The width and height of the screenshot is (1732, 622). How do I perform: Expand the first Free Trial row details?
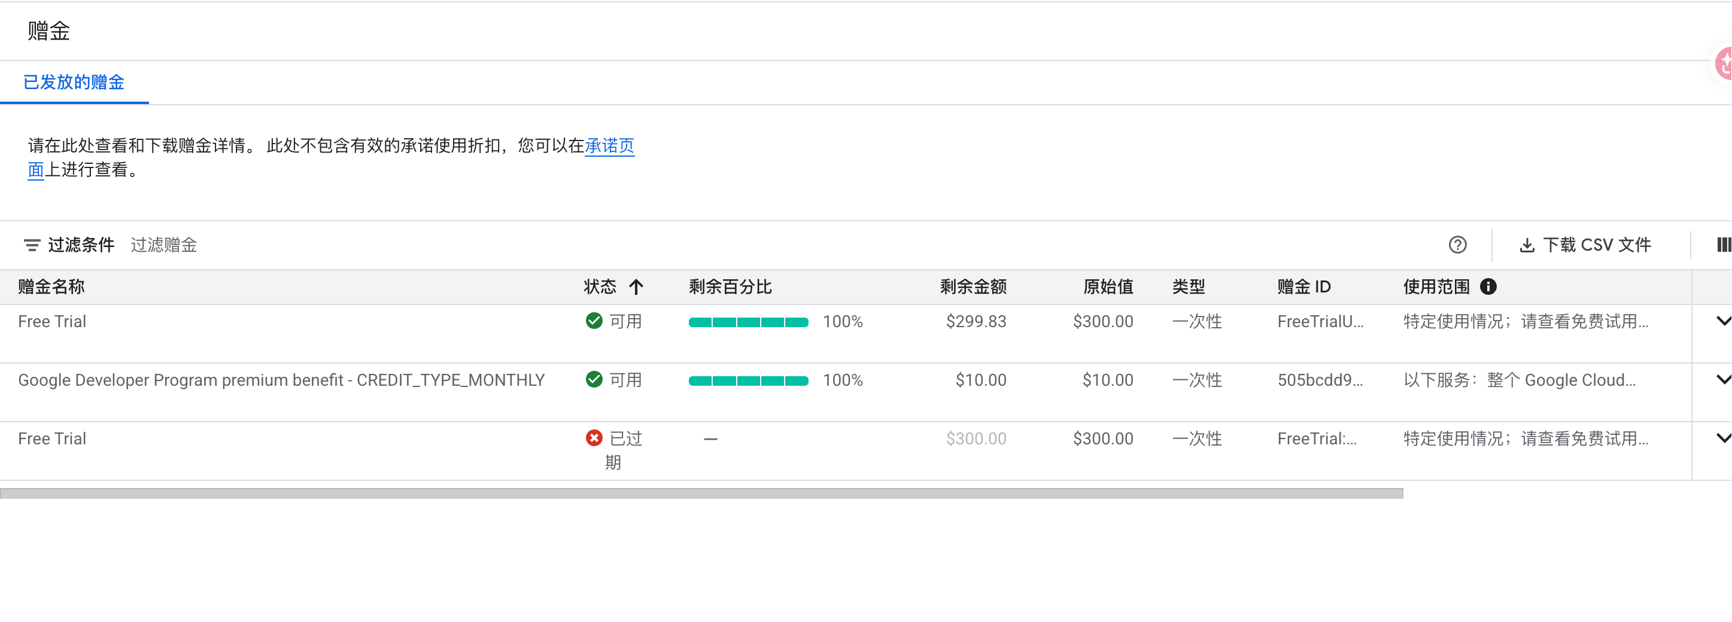(1723, 321)
